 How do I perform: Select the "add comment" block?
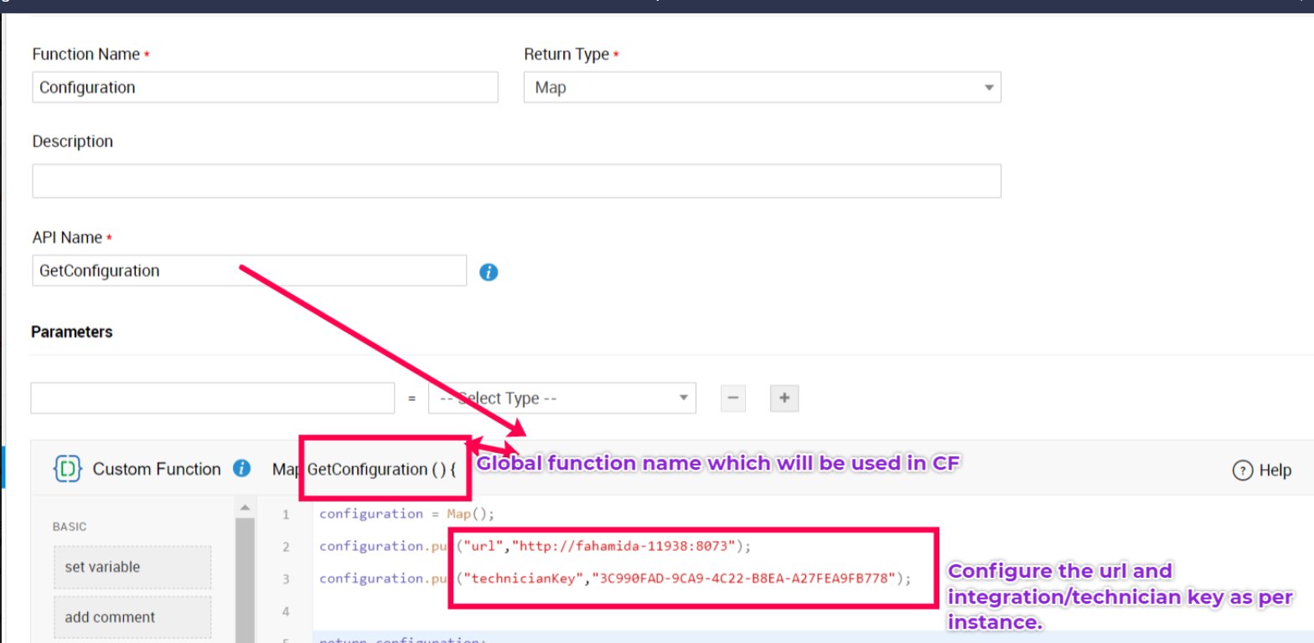pyautogui.click(x=132, y=617)
